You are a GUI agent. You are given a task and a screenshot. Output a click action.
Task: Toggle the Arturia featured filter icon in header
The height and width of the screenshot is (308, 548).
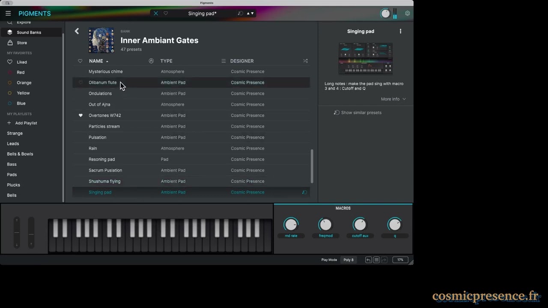tap(151, 61)
